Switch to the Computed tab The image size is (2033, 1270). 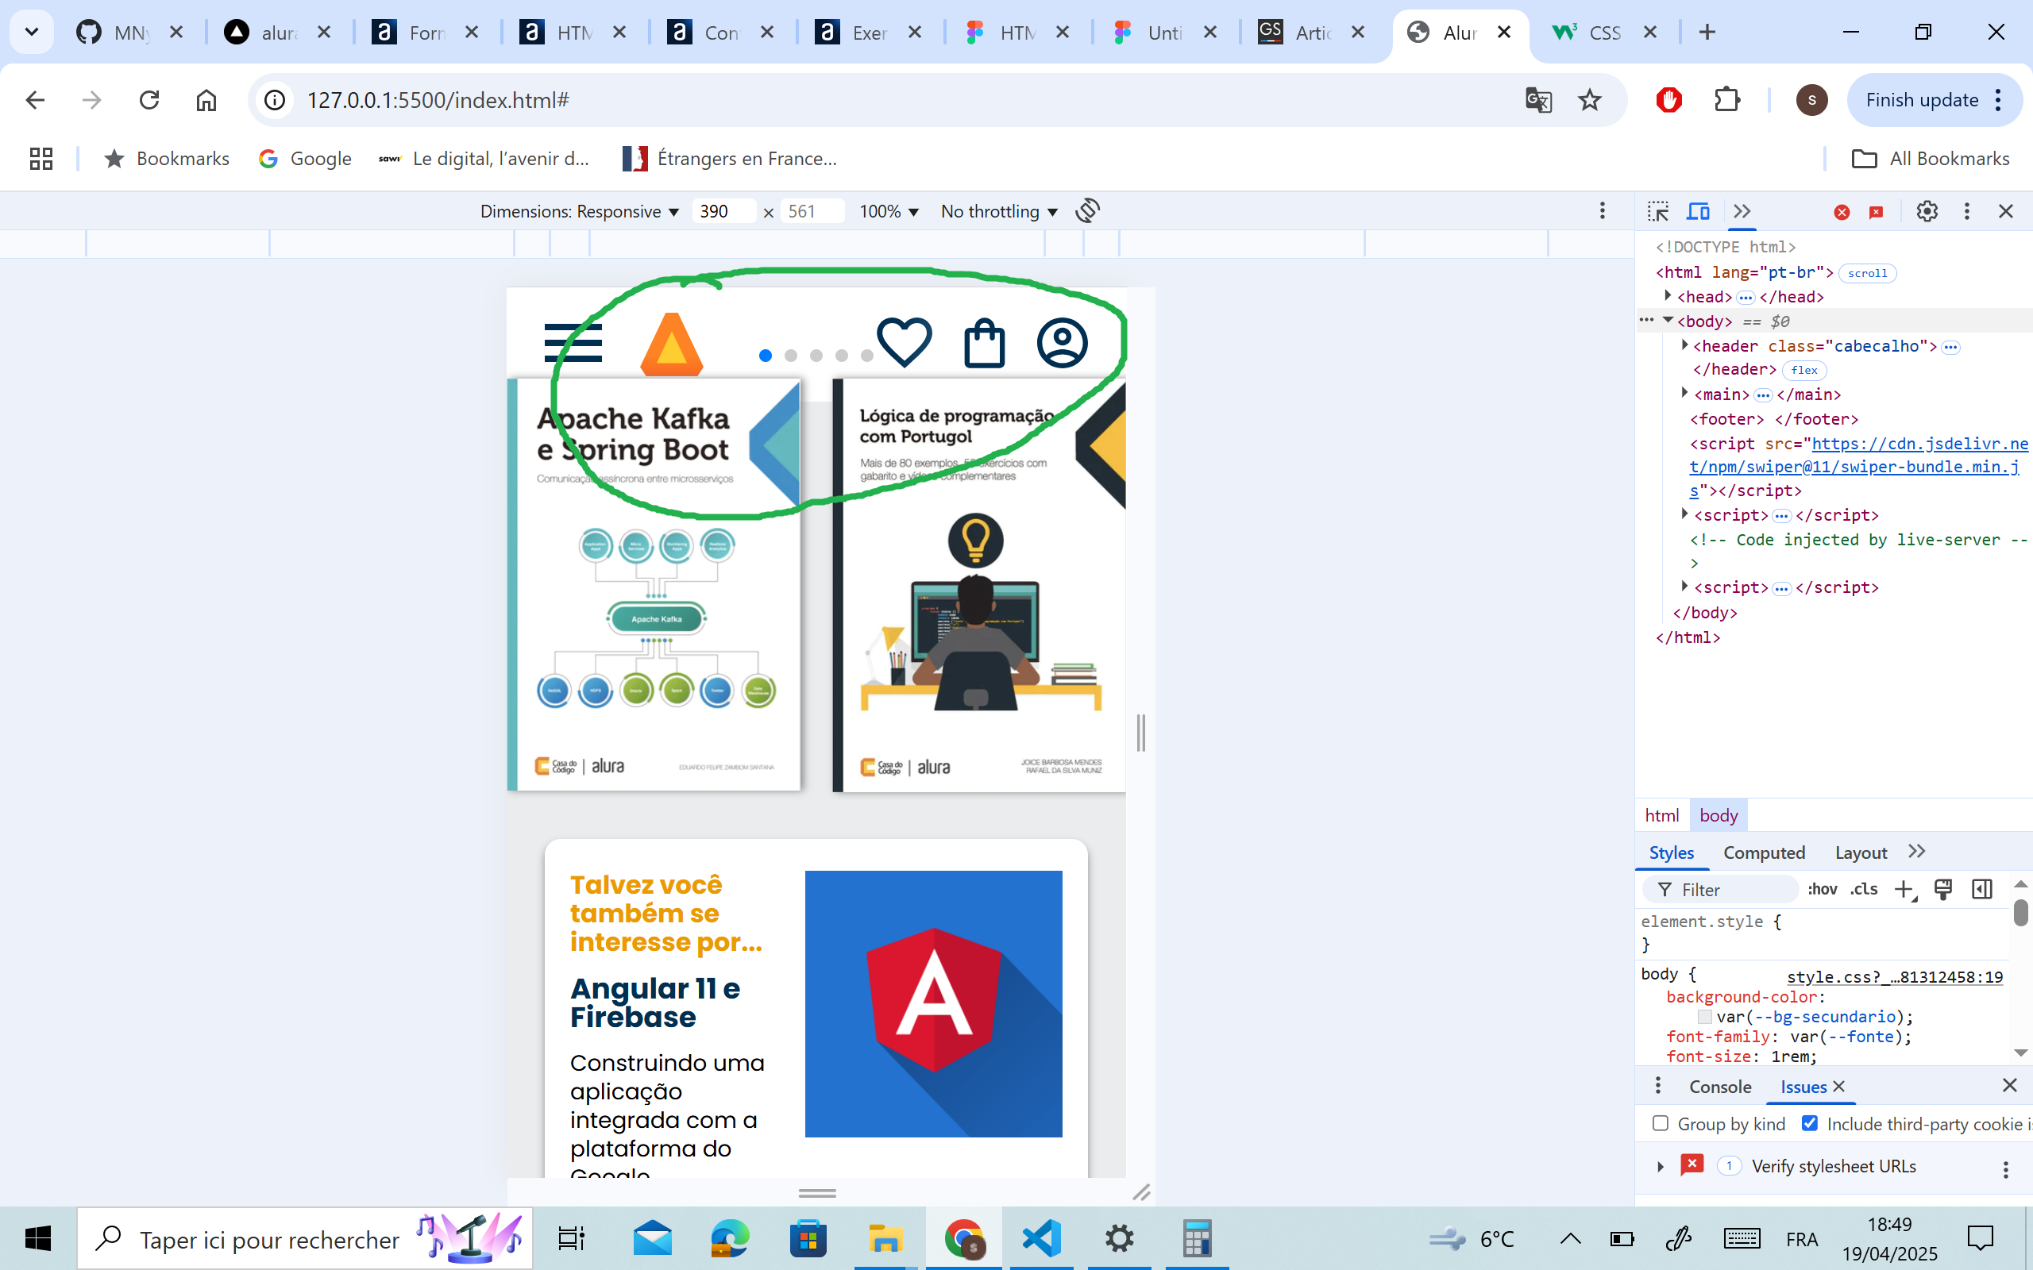(1763, 852)
